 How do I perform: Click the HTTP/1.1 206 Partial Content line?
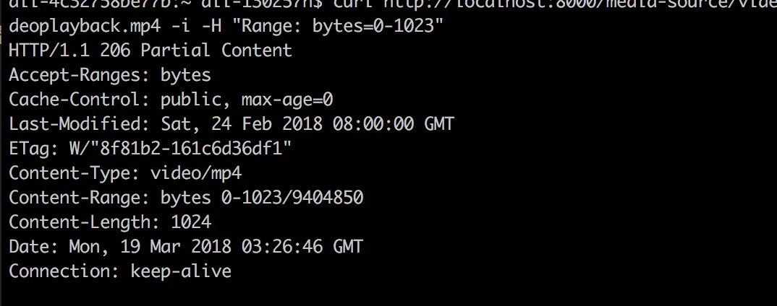tap(150, 51)
